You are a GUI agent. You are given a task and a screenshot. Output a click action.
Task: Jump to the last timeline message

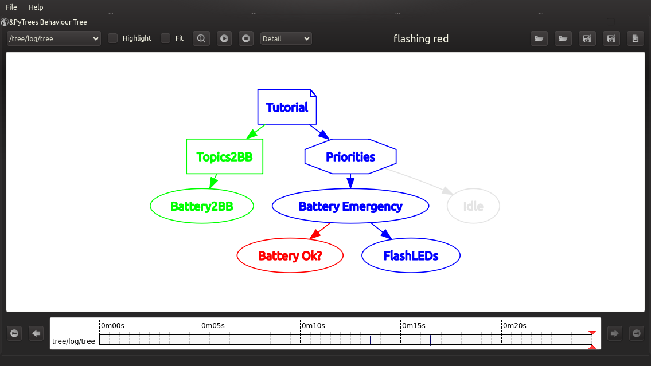pyautogui.click(x=636, y=333)
